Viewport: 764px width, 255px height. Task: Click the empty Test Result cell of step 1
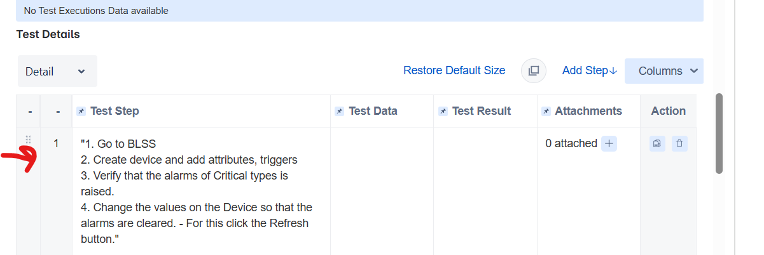click(485, 191)
